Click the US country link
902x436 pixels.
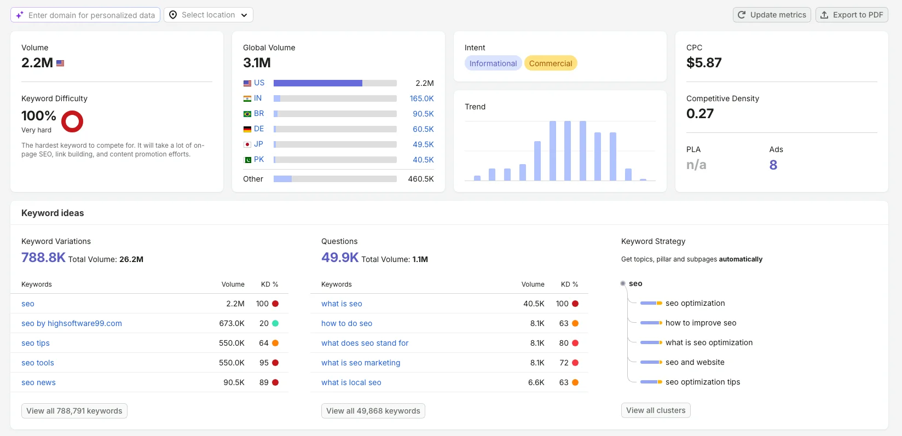pos(259,83)
